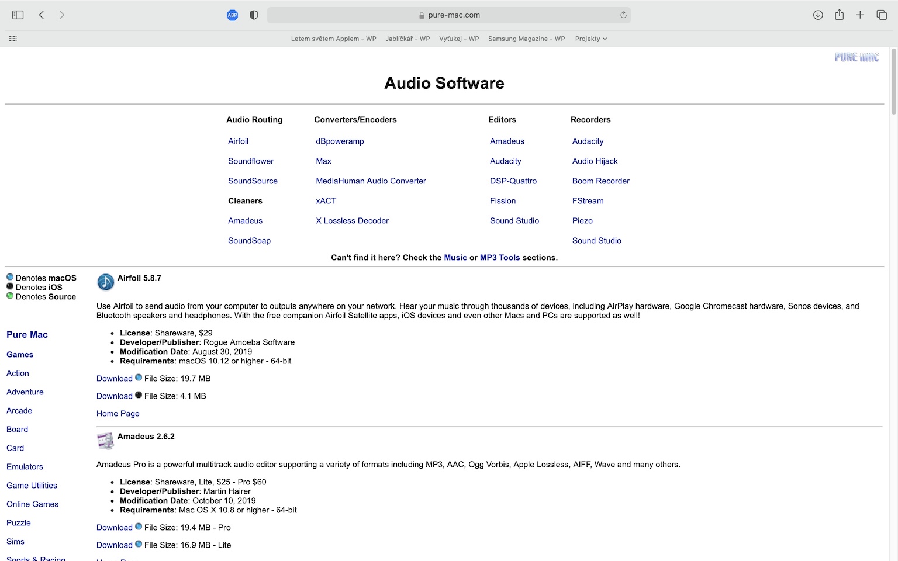Download Airfoil 19.7 MB macOS file
Image resolution: width=898 pixels, height=561 pixels.
pos(115,379)
